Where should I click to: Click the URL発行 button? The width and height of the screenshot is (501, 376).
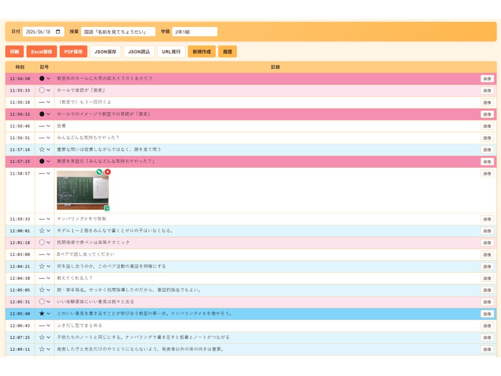pyautogui.click(x=171, y=52)
